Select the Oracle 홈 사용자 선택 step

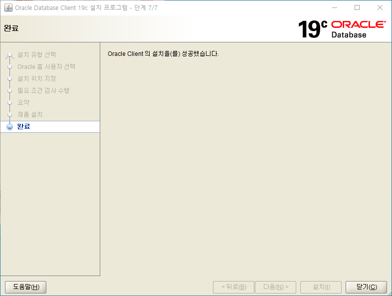point(46,66)
